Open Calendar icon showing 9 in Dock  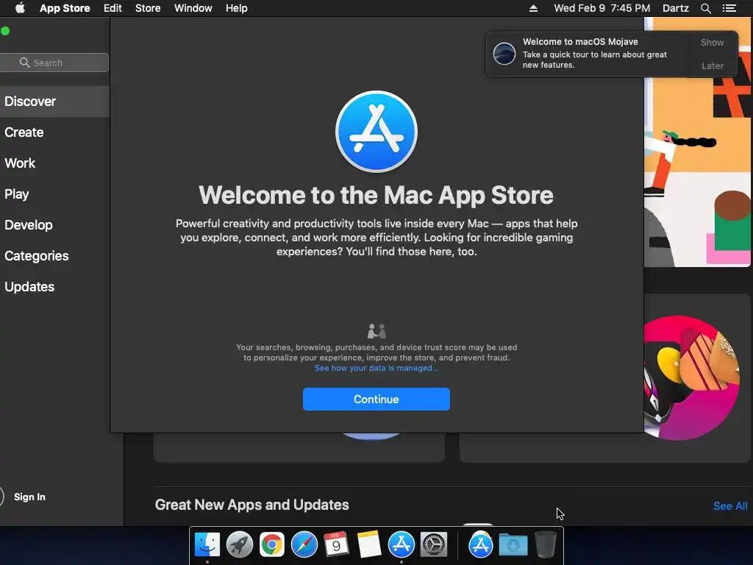click(x=336, y=544)
